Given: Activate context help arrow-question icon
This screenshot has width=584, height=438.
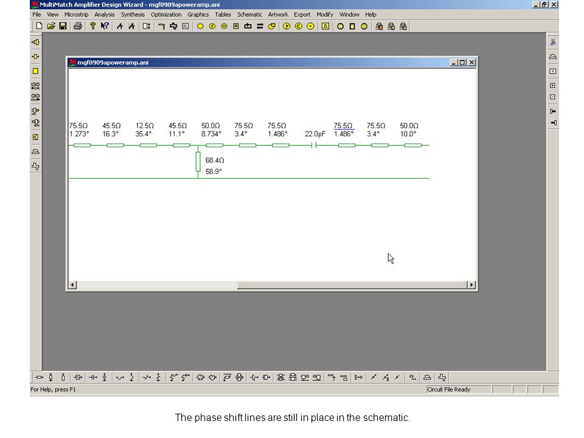Looking at the screenshot, I should pos(105,26).
